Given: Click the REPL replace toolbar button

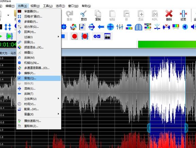Looking at the screenshot, I should 155,15.
